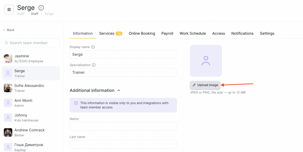Focus the Search team member field
303x152 pixels.
tap(31, 43)
